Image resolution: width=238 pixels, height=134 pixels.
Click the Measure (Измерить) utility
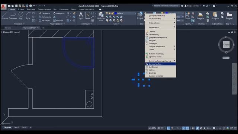200,16
